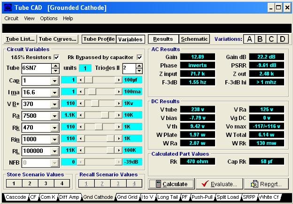Screen dimensions: 293x204
Task: Click the V B+ value field 370
Action: pyautogui.click(x=37, y=104)
